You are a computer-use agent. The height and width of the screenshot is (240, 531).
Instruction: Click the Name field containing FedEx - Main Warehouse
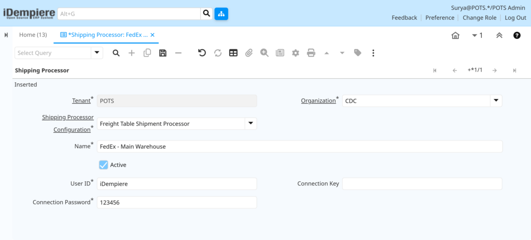300,147
